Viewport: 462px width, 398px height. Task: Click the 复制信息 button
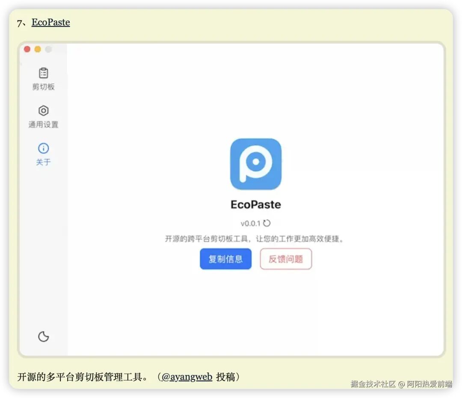tap(226, 259)
